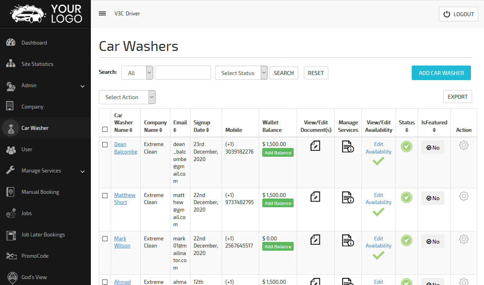Image resolution: width=484 pixels, height=285 pixels.
Task: Select the Jobs sidebar icon
Action: (12, 213)
